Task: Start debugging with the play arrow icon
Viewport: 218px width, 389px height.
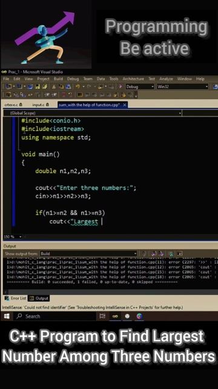Action: pos(121,86)
